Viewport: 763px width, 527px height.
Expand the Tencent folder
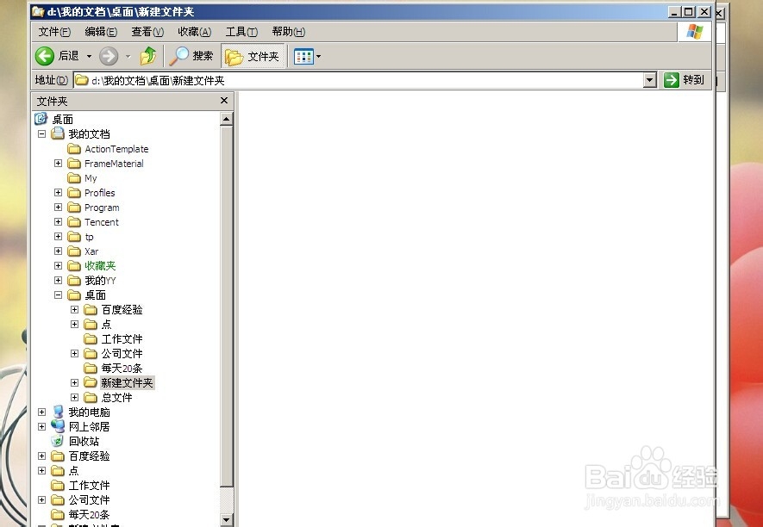(x=58, y=221)
